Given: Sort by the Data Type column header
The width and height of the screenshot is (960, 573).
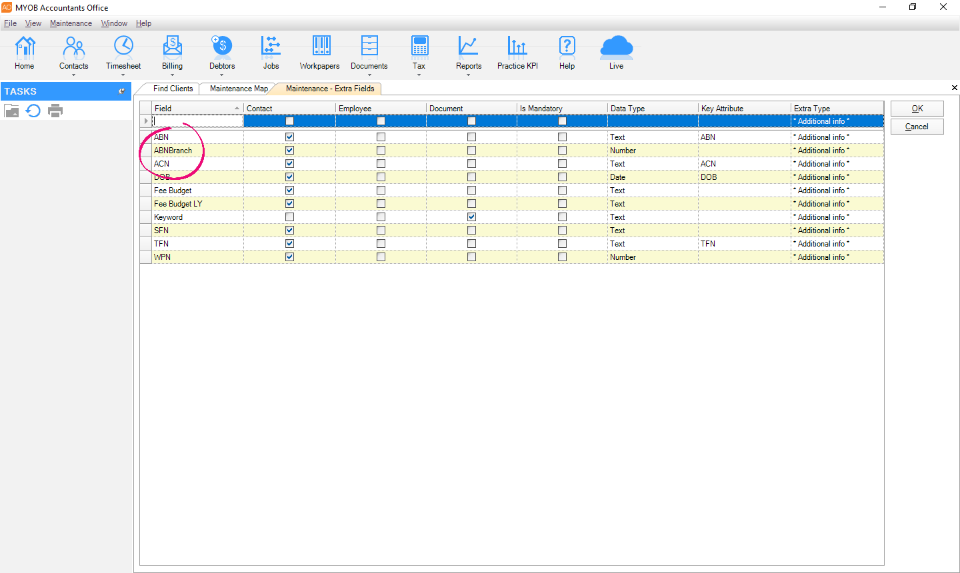Looking at the screenshot, I should point(652,109).
